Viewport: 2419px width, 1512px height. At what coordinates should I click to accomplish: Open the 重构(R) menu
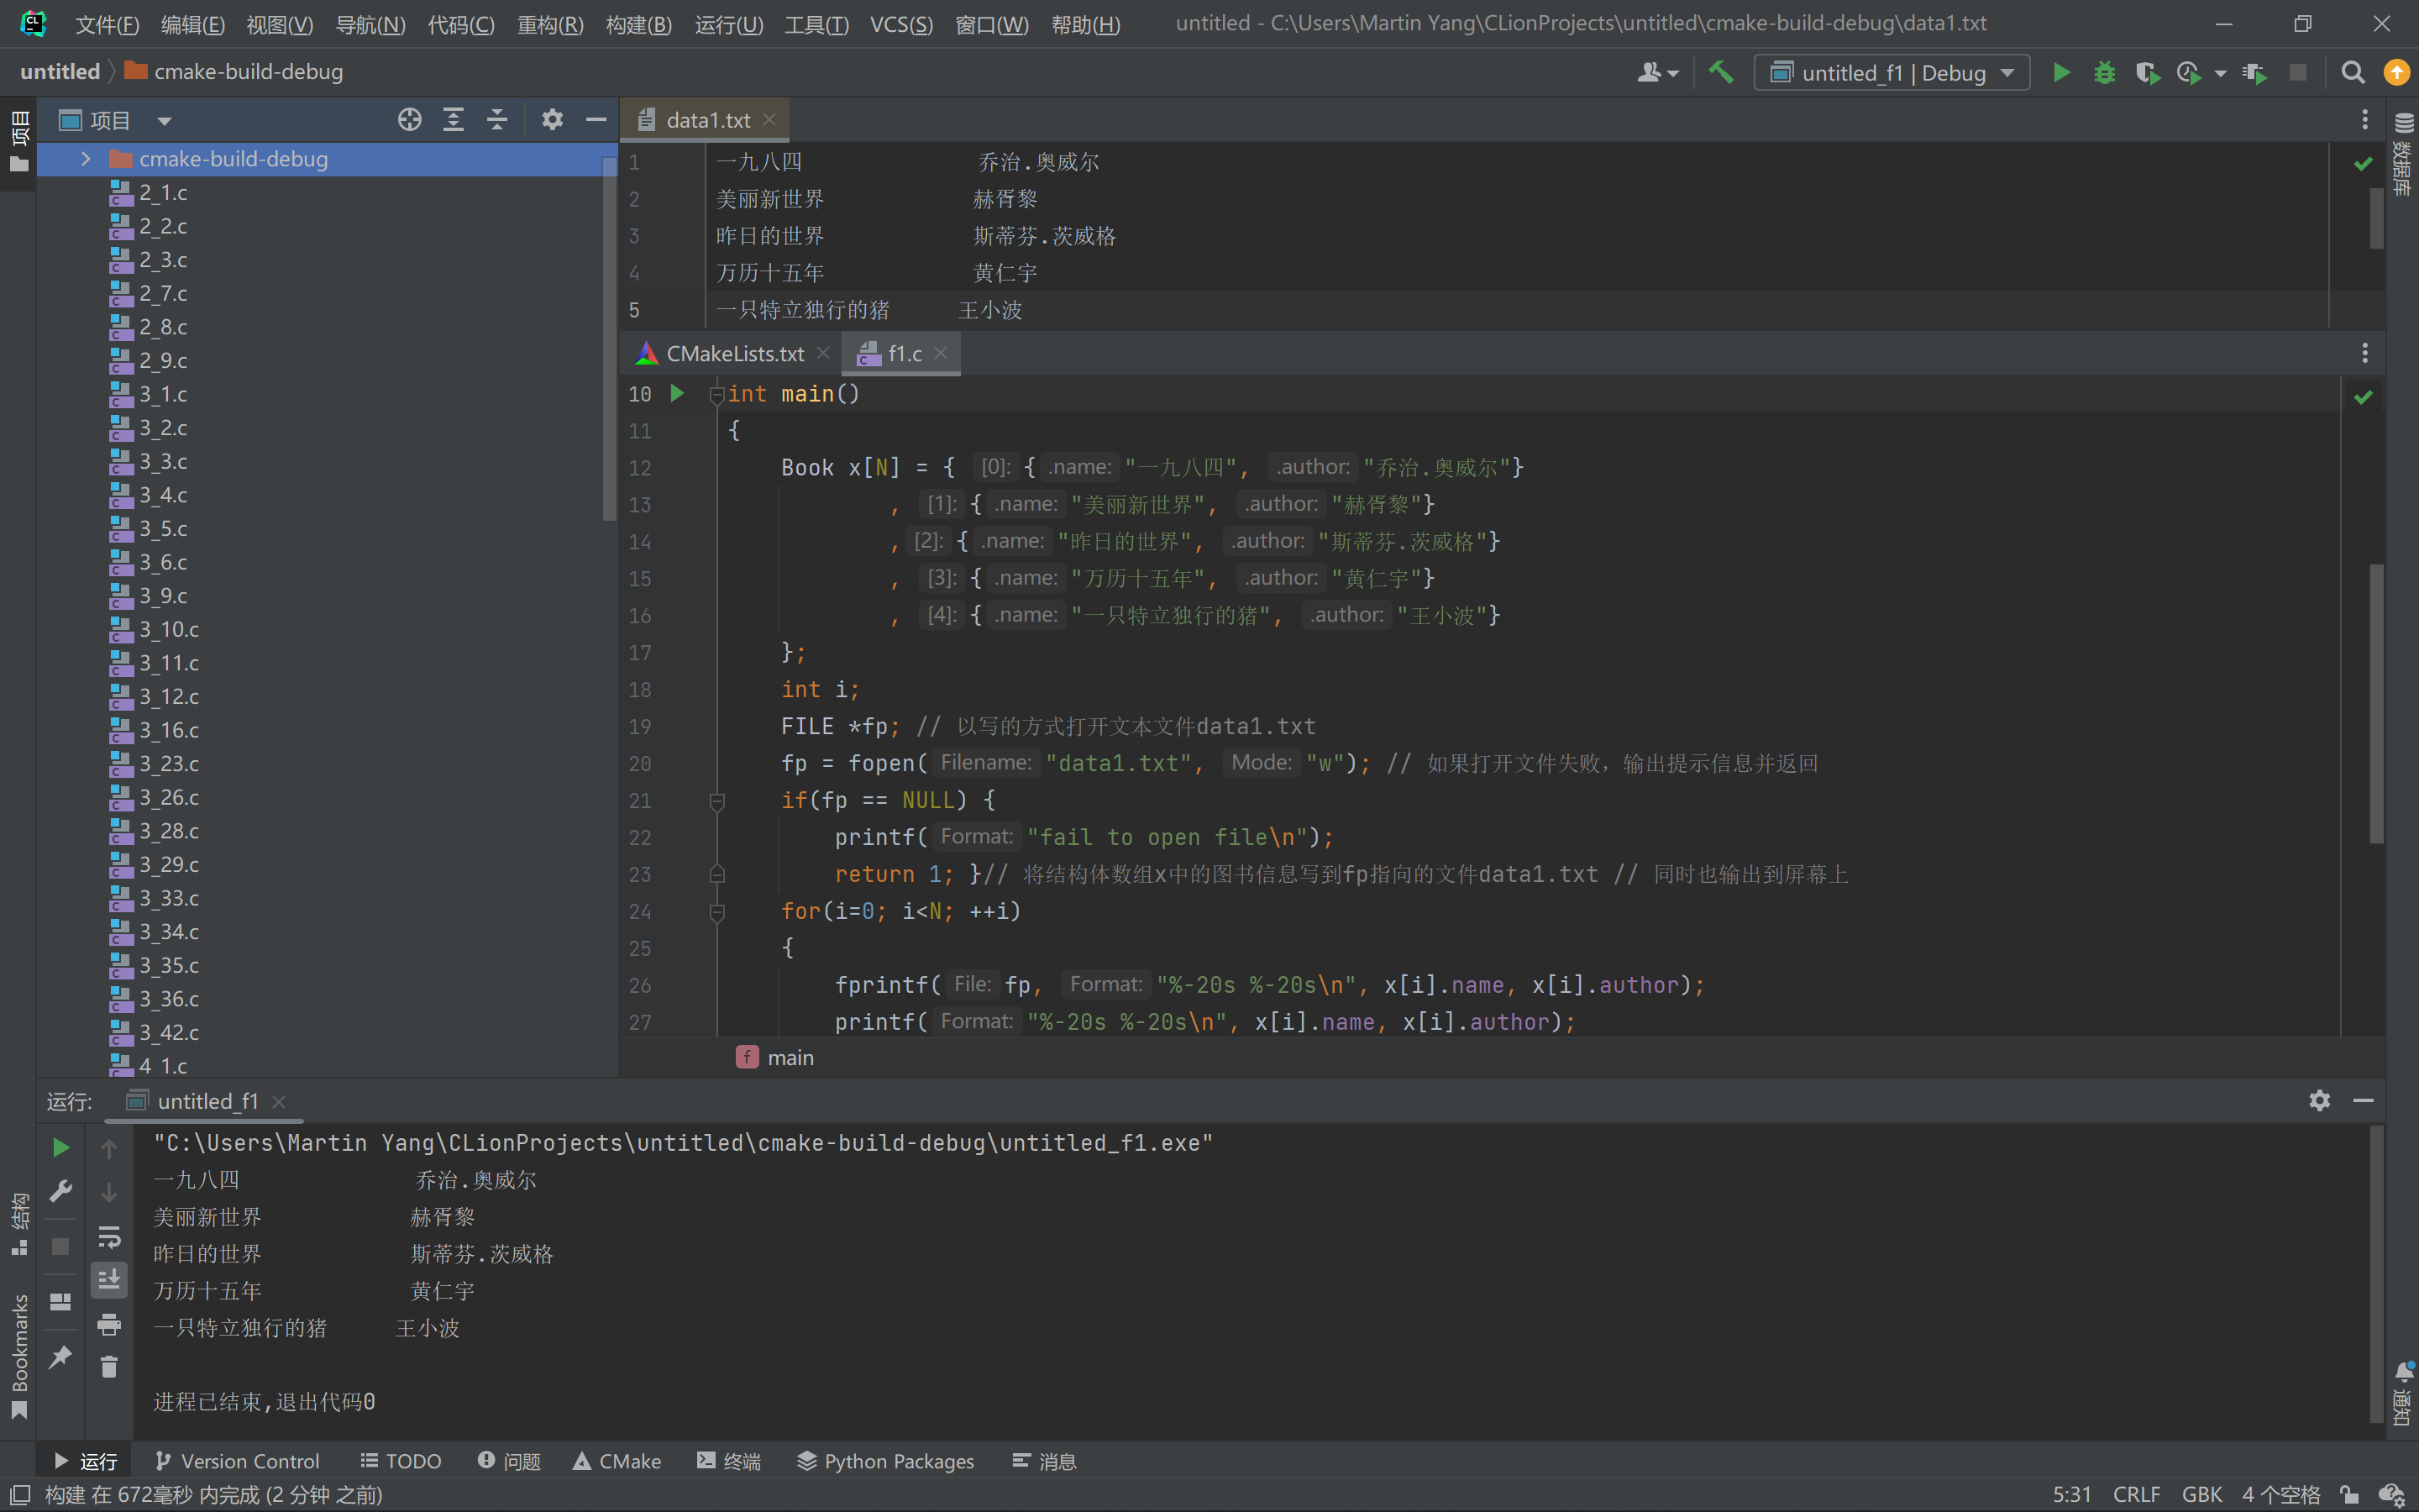coord(550,24)
